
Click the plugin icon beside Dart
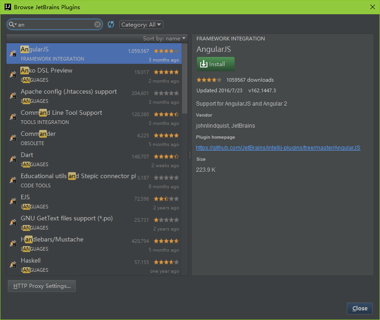(x=13, y=159)
